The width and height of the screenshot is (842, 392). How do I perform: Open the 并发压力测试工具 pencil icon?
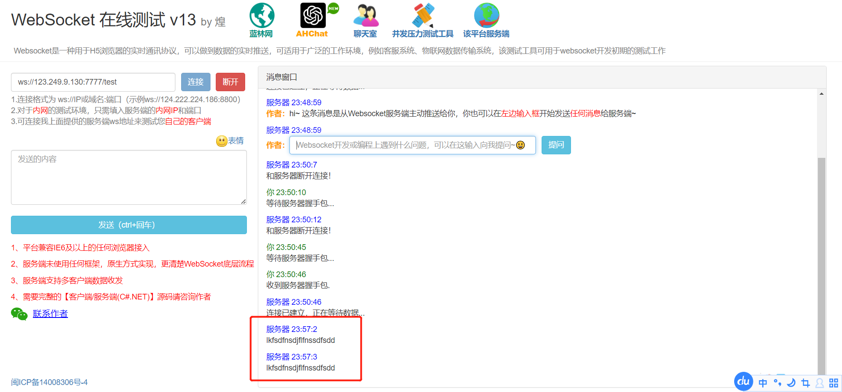click(423, 16)
